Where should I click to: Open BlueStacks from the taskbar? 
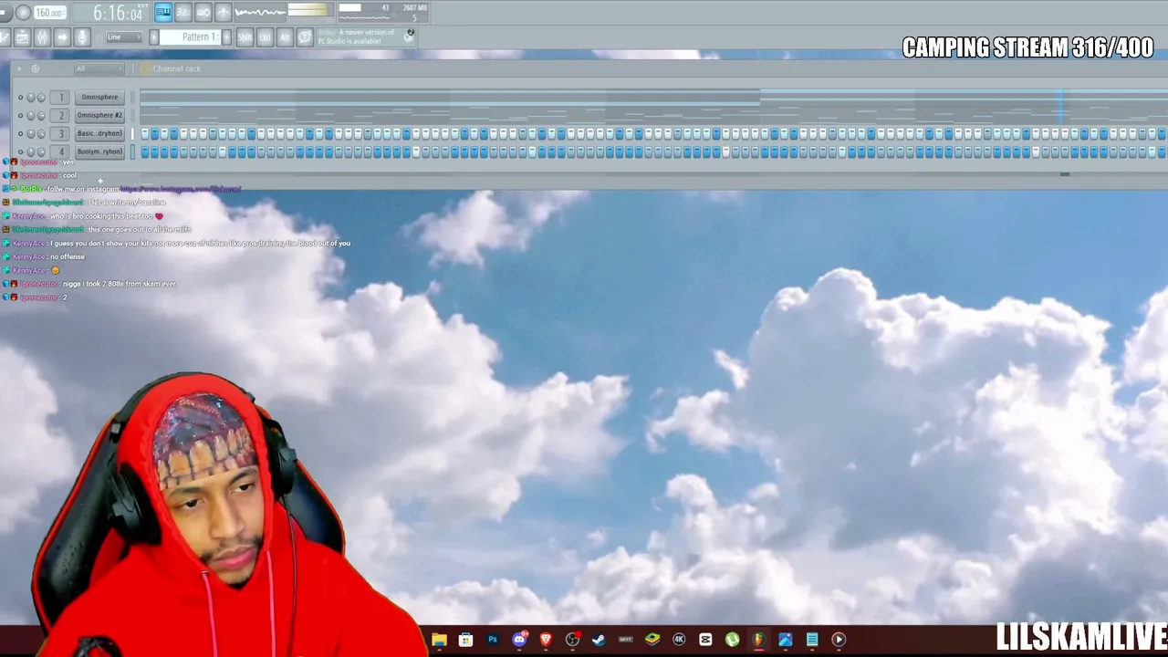652,640
